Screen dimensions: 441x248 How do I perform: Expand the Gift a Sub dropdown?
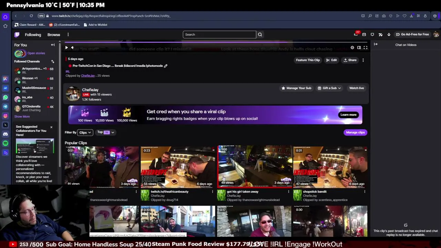(329, 88)
